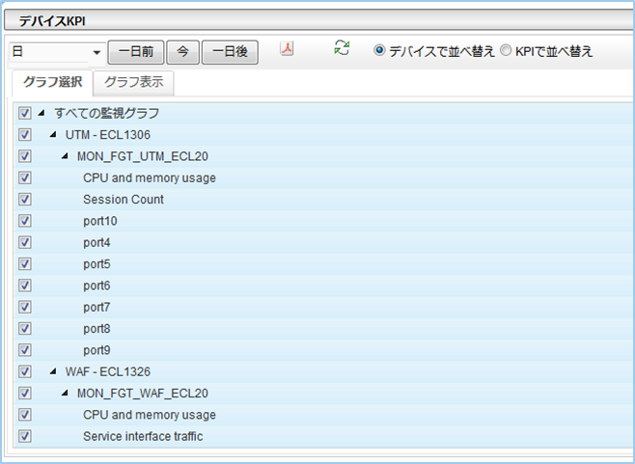Collapse MON_FGT_WAF_ECL20 node arrow
Screen dimensions: 635x464
click(65, 394)
